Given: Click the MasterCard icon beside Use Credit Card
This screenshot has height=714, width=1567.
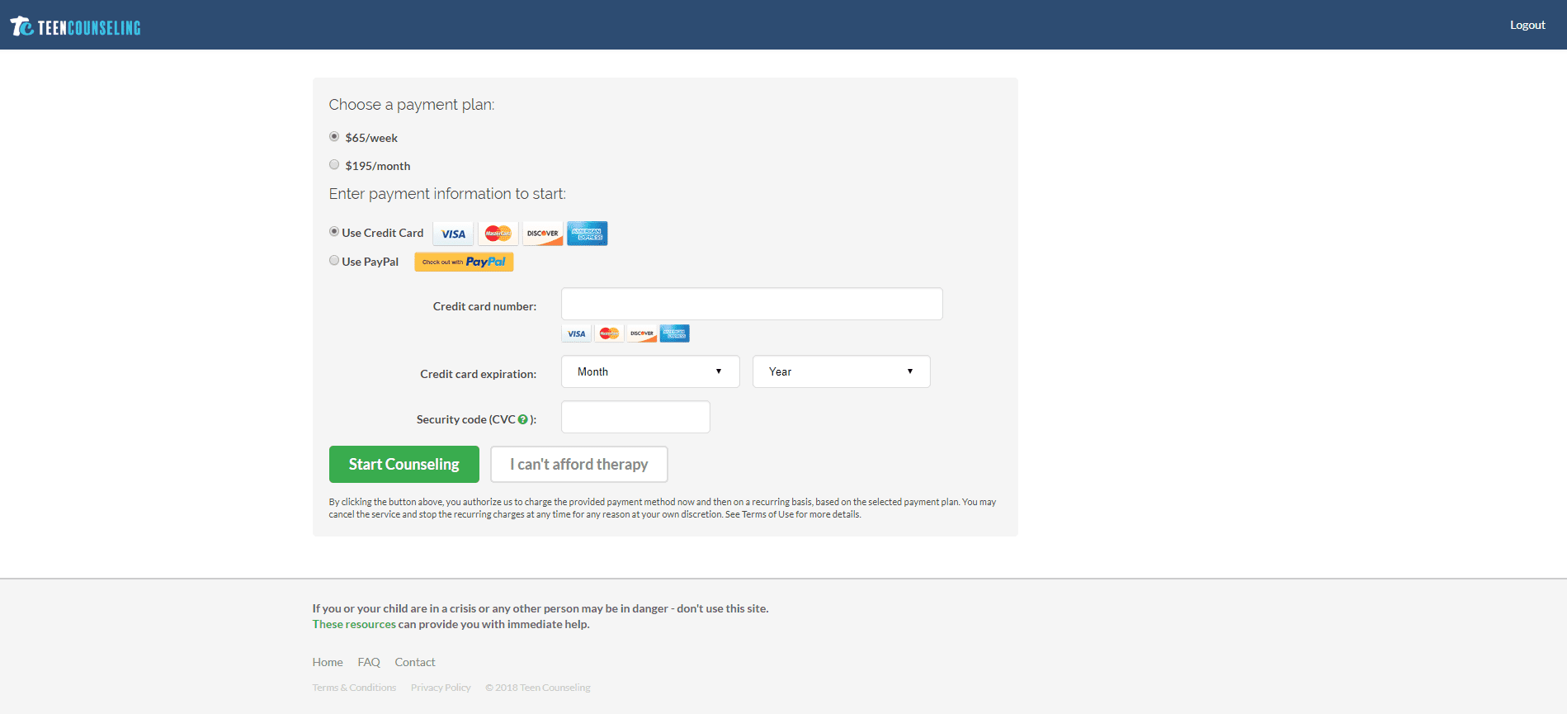Looking at the screenshot, I should [x=498, y=234].
